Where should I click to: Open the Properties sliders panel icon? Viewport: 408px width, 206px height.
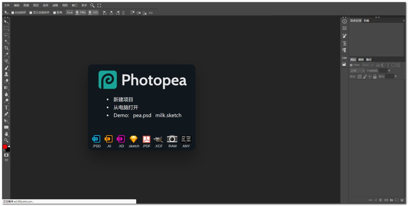click(x=344, y=28)
